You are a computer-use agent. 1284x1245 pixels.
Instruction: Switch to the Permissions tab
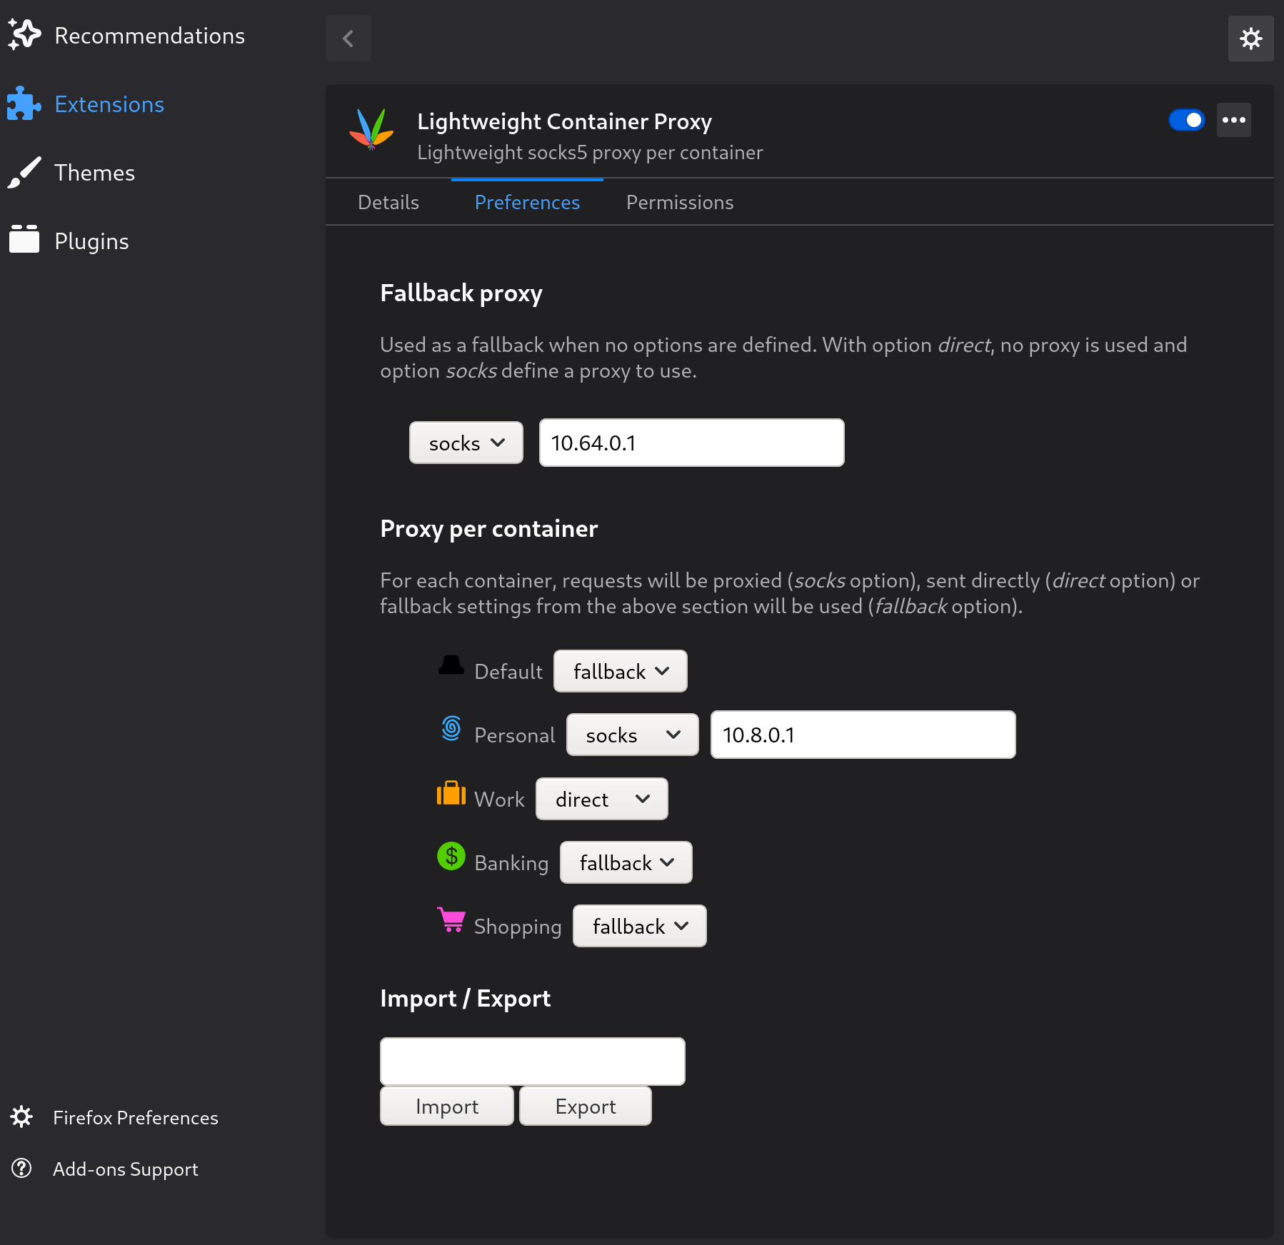[679, 202]
